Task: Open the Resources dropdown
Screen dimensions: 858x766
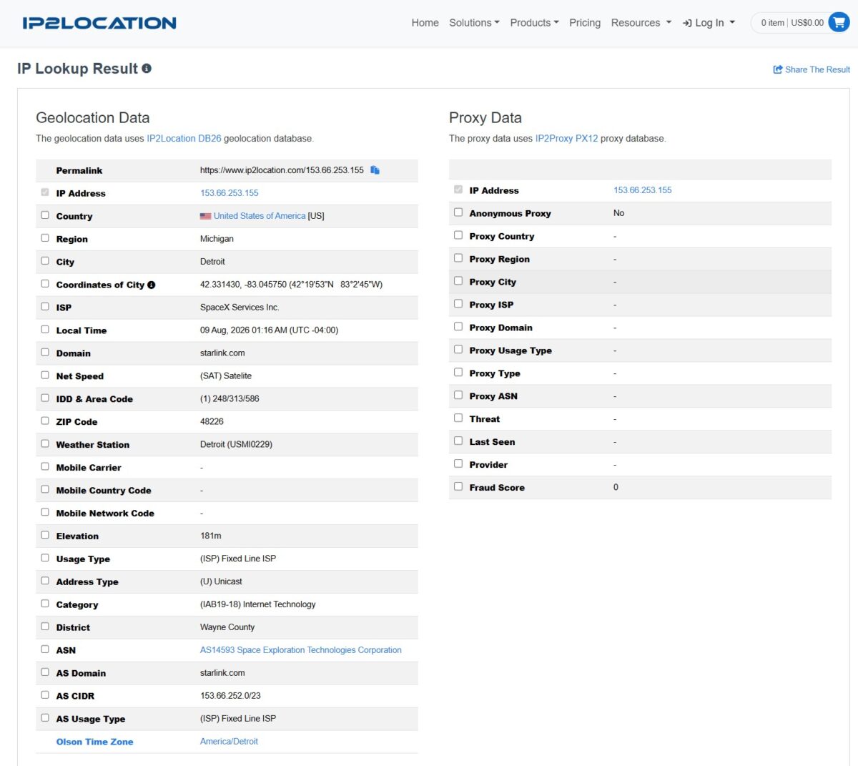Action: pyautogui.click(x=641, y=23)
